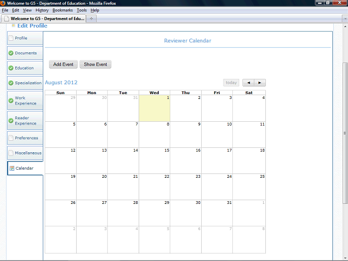
Task: Open the File menu
Action: (5, 10)
